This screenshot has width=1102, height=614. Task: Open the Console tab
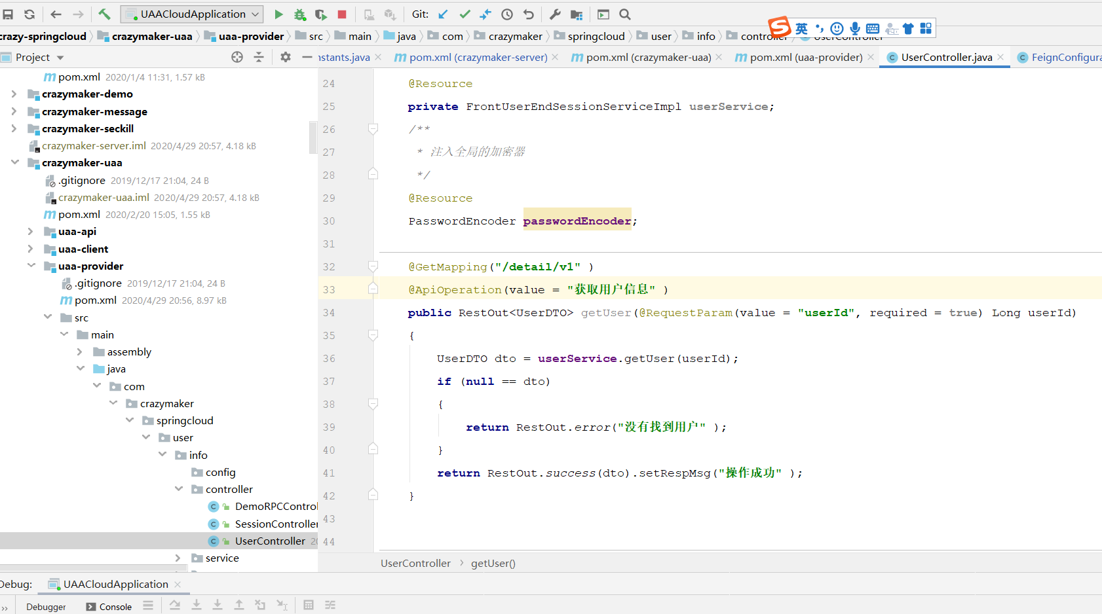[109, 607]
